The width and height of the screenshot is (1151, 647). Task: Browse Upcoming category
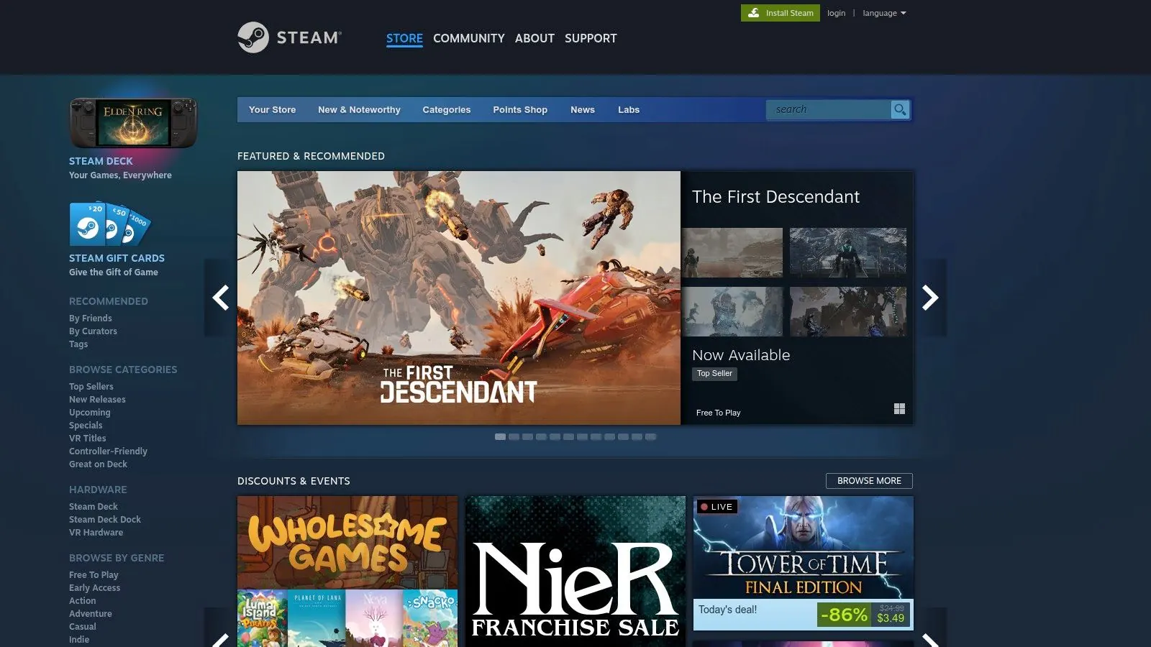pos(90,413)
